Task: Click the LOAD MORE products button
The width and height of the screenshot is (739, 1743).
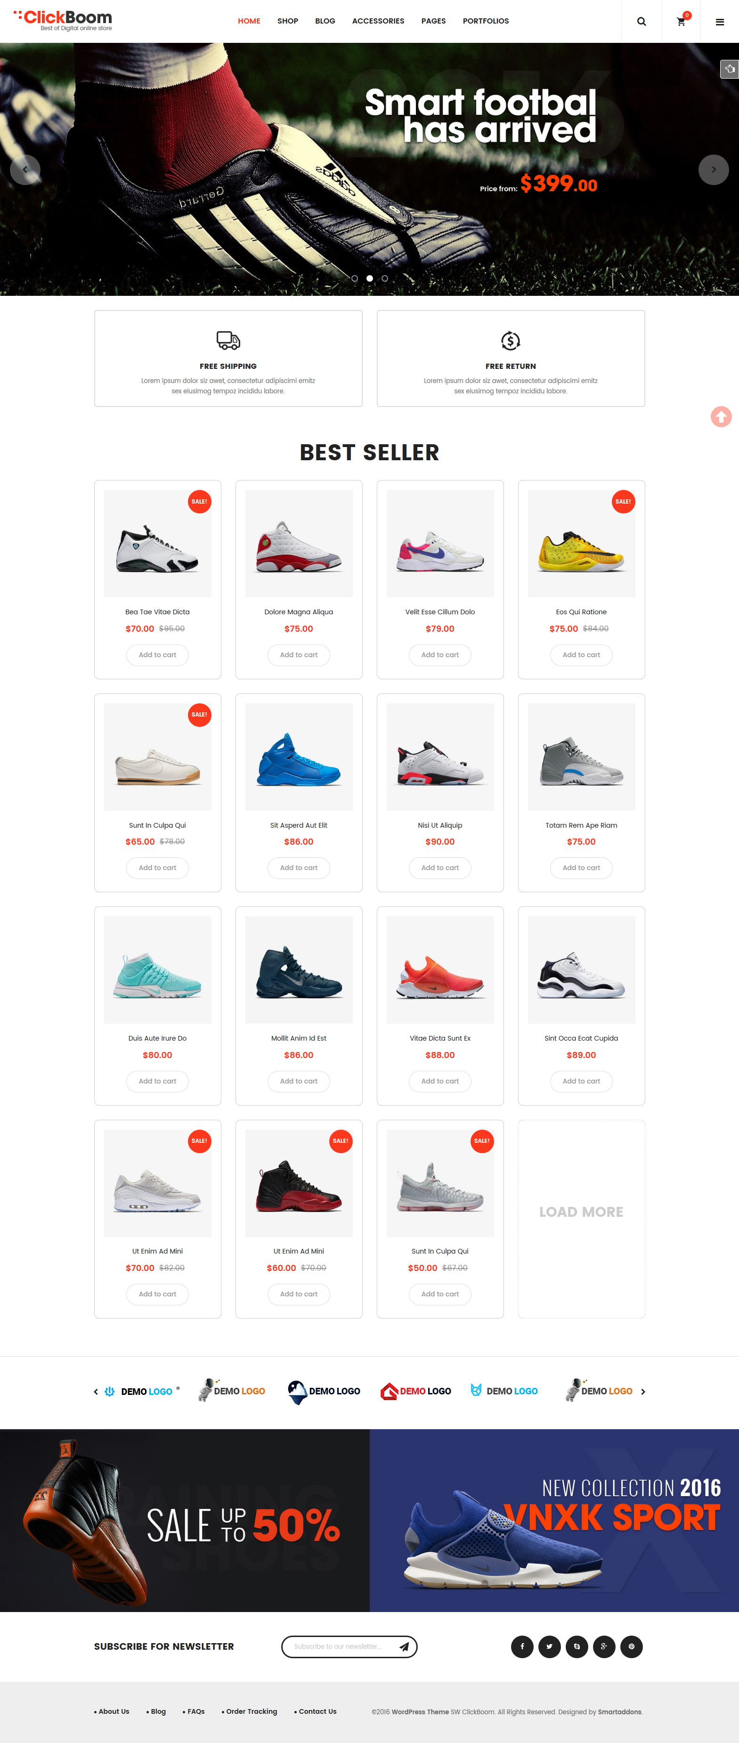Action: tap(581, 1212)
